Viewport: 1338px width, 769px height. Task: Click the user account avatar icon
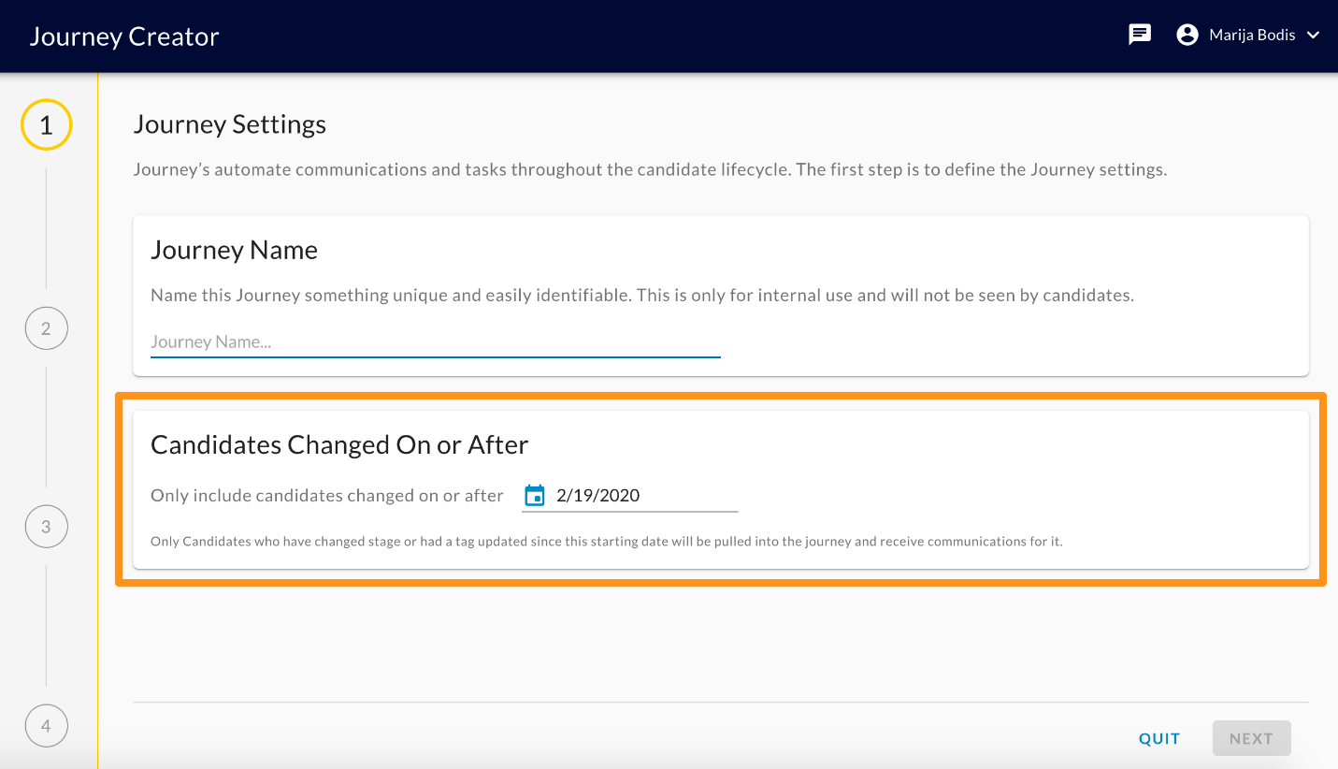pos(1187,36)
